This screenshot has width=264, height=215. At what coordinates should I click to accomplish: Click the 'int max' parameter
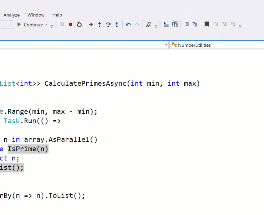182,83
